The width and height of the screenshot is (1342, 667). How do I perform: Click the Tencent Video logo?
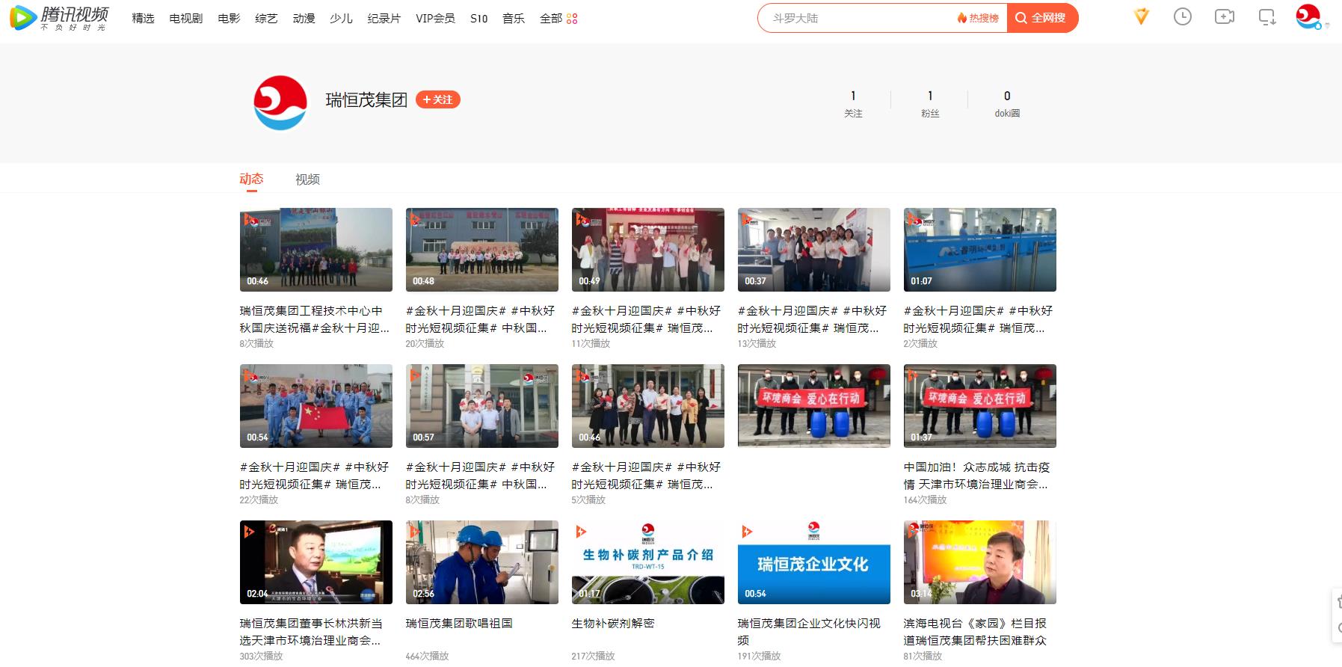(59, 18)
